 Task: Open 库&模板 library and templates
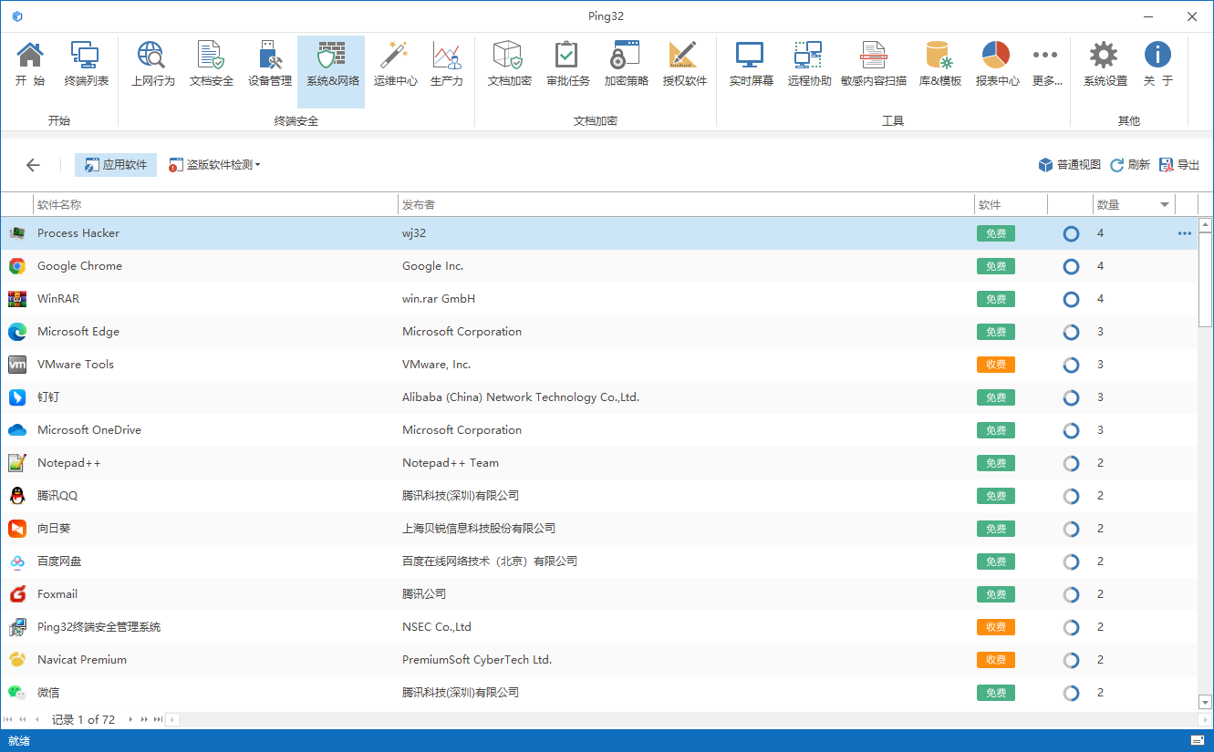pyautogui.click(x=939, y=64)
